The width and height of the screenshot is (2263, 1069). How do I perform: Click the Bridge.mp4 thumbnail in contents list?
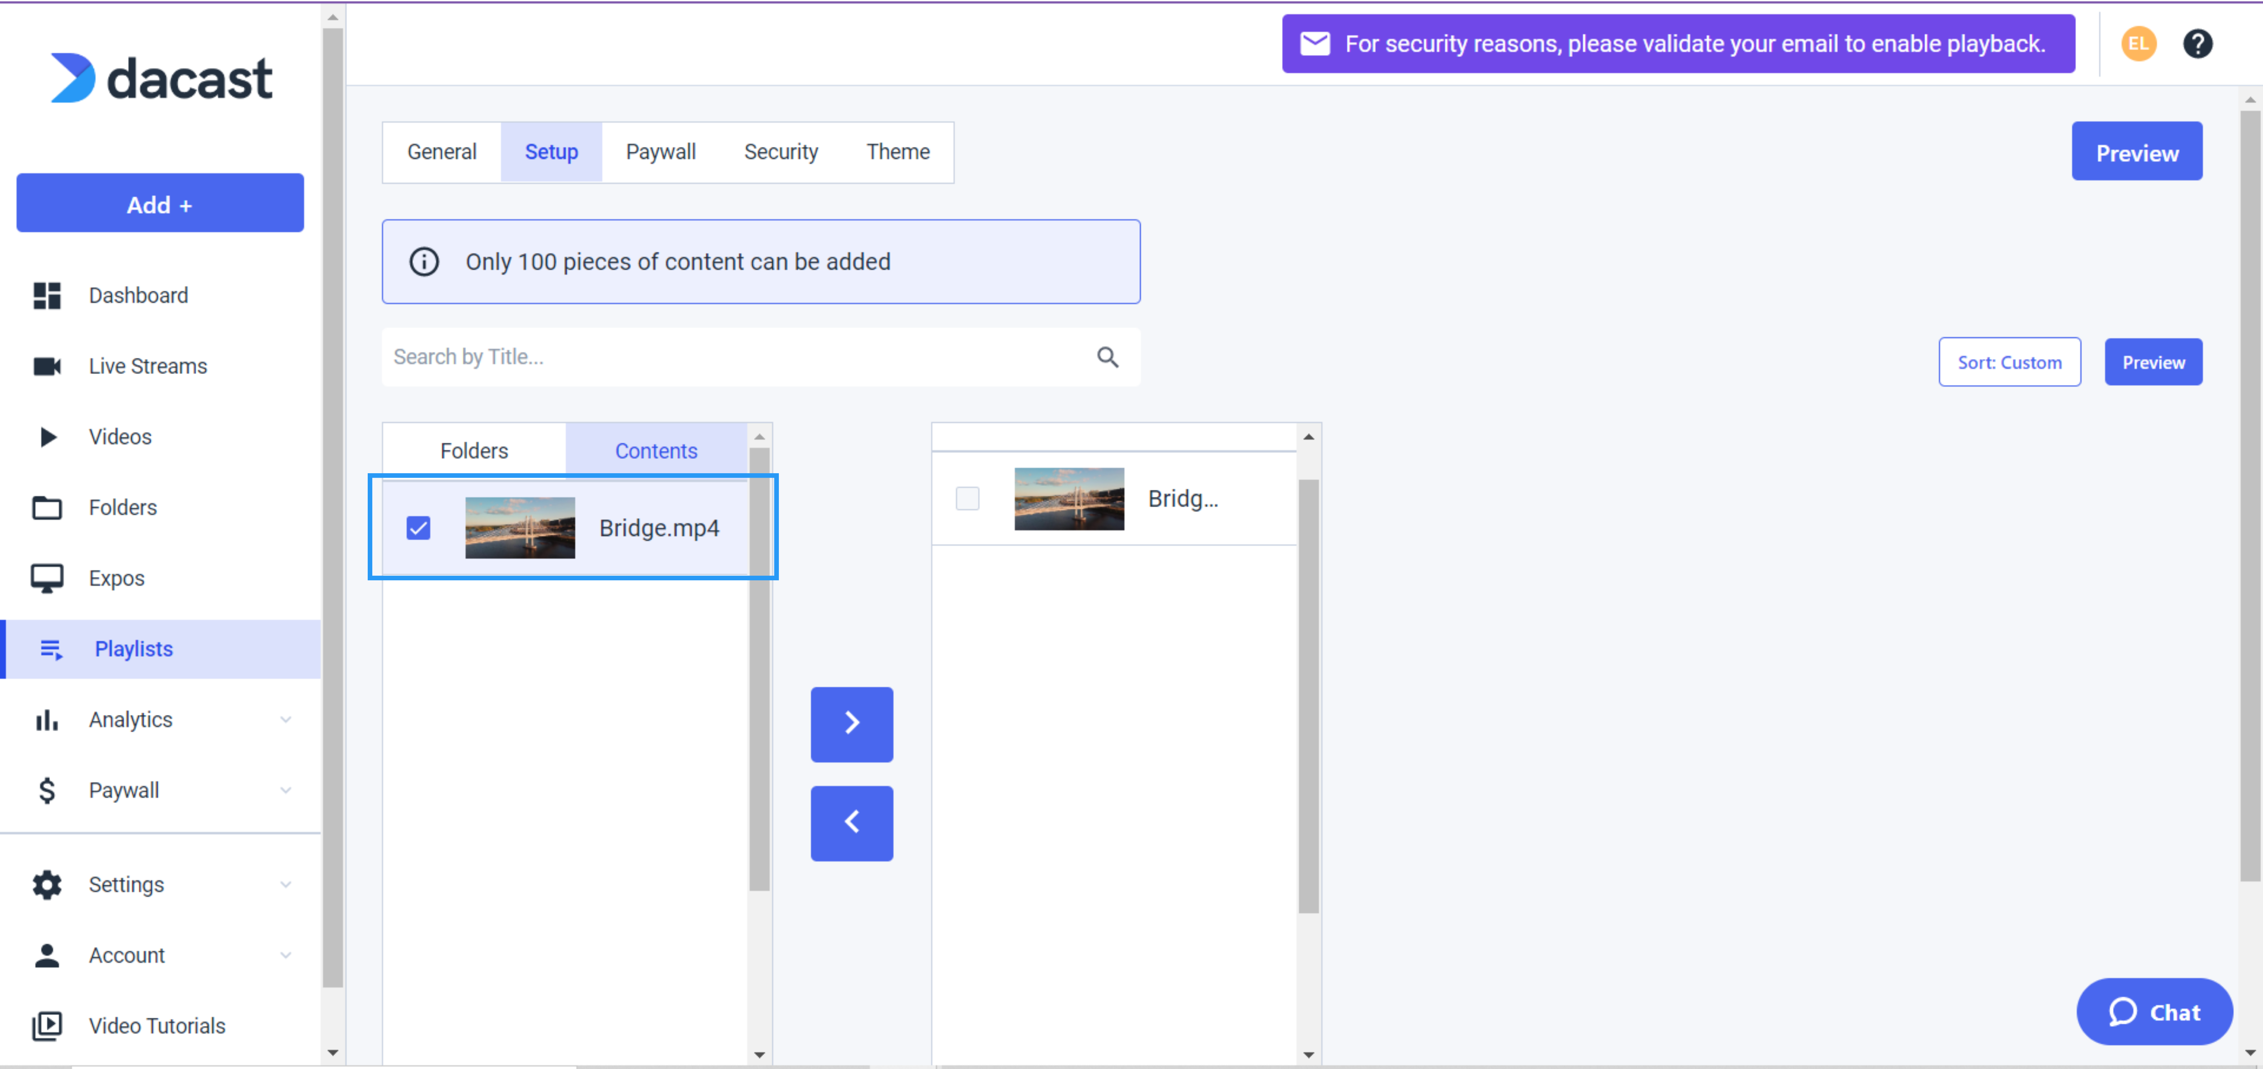(520, 528)
